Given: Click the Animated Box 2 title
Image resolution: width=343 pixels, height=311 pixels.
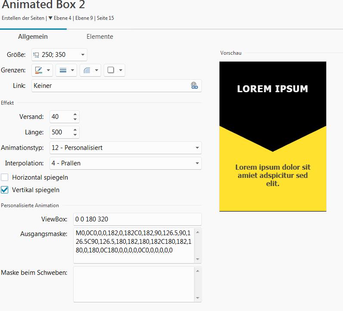Looking at the screenshot, I should [43, 5].
